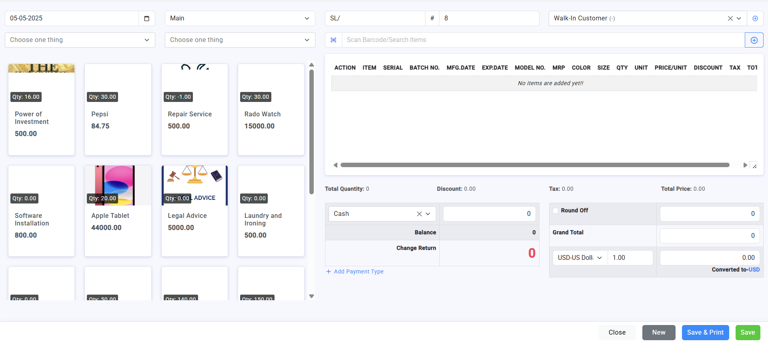This screenshot has width=768, height=343.
Task: Click the barcode scanner icon
Action: pos(333,40)
